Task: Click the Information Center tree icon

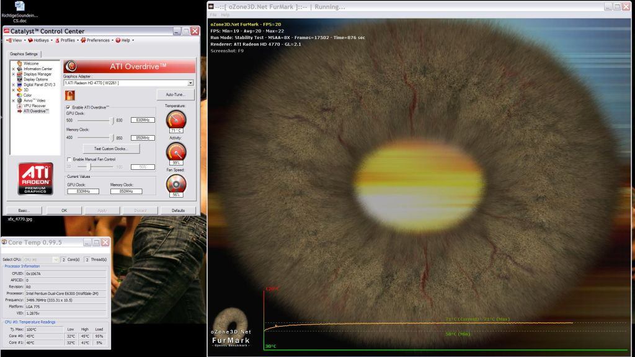Action: pos(19,69)
